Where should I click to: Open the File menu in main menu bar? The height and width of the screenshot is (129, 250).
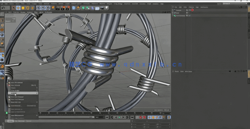pyautogui.click(x=2, y=4)
